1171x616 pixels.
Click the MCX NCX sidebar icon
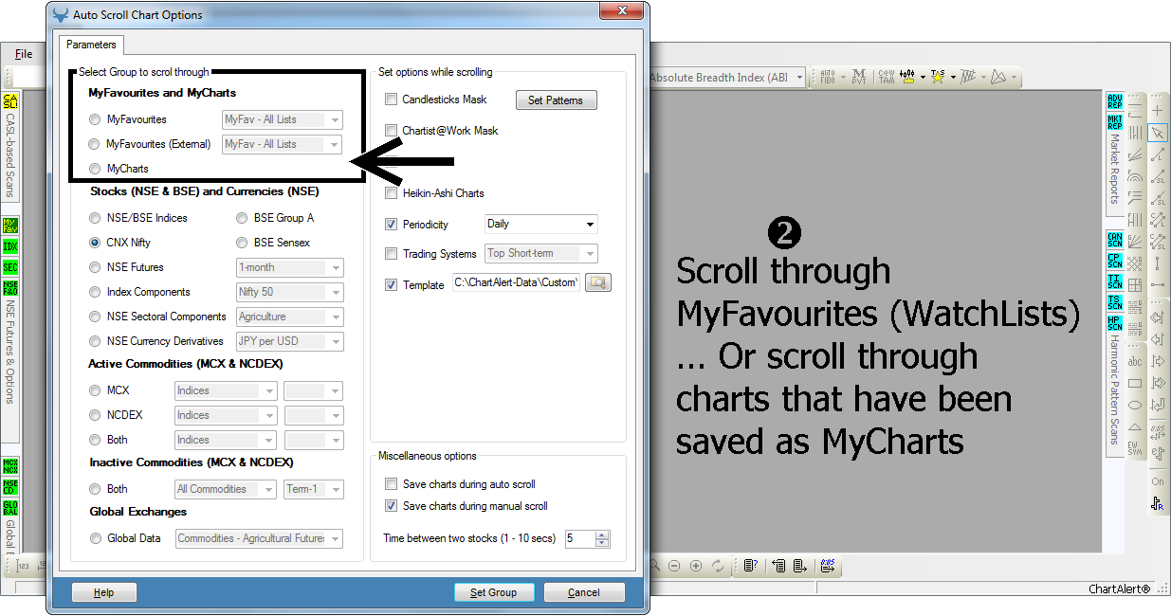coord(11,466)
